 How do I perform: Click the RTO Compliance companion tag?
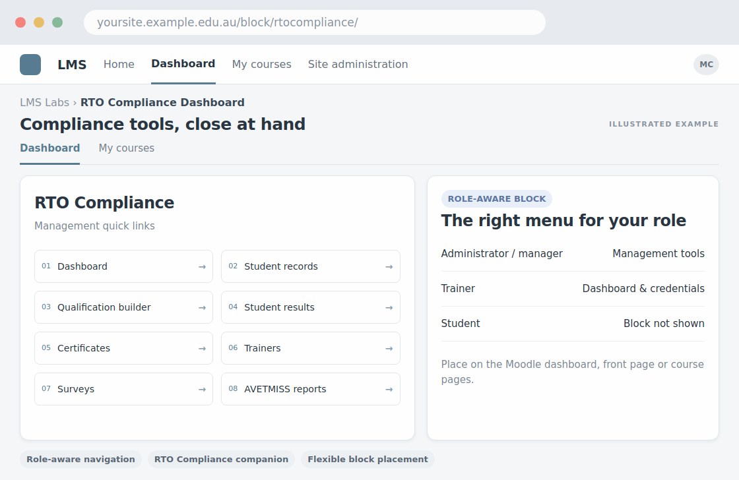[221, 460]
